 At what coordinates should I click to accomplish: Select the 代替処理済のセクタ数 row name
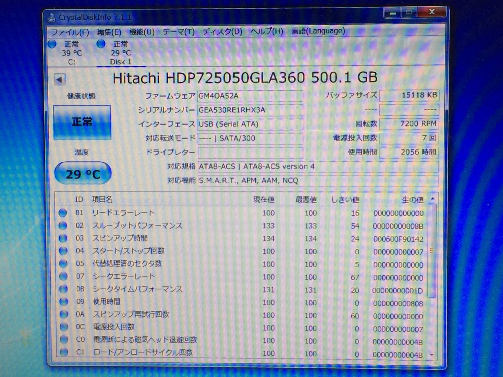127,263
